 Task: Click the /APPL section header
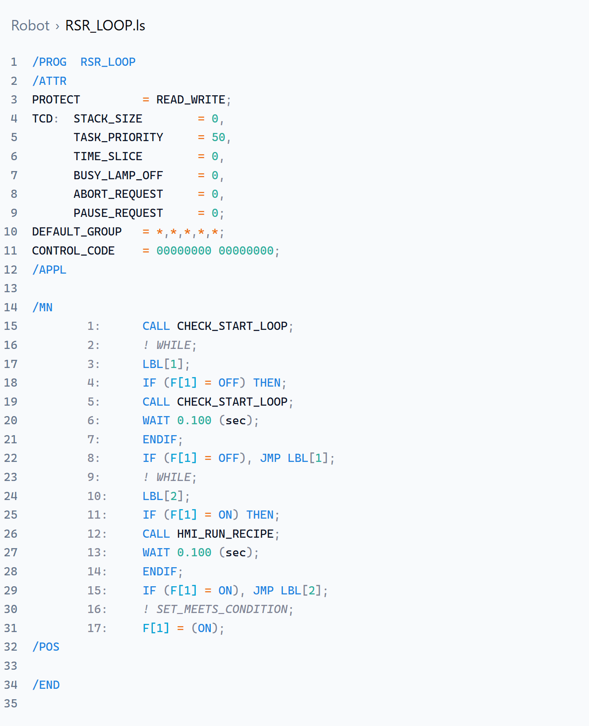pos(49,270)
